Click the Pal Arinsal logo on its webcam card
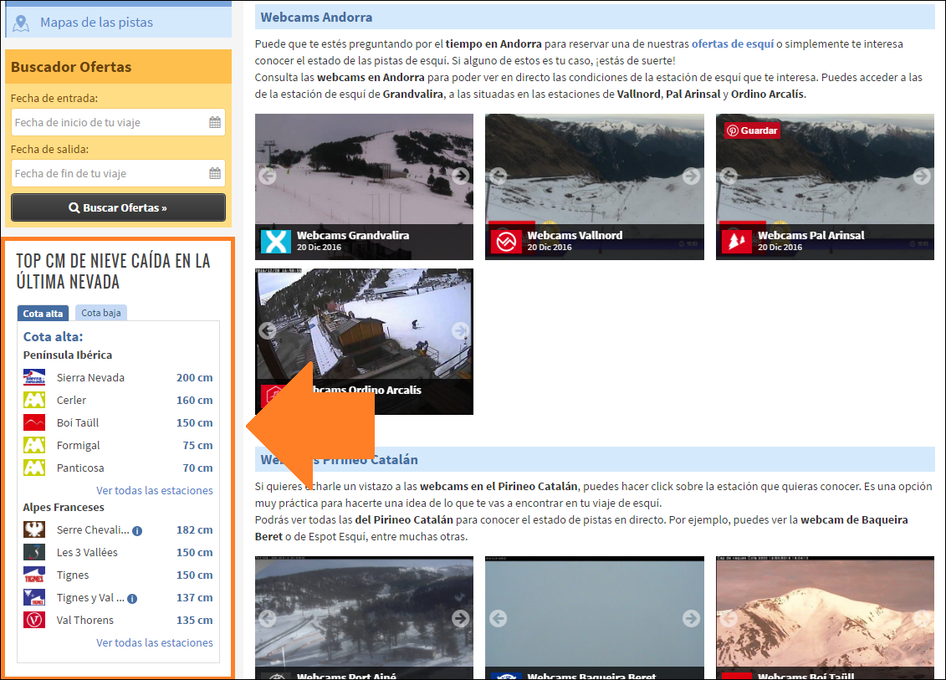Image resolution: width=946 pixels, height=680 pixels. 737,242
